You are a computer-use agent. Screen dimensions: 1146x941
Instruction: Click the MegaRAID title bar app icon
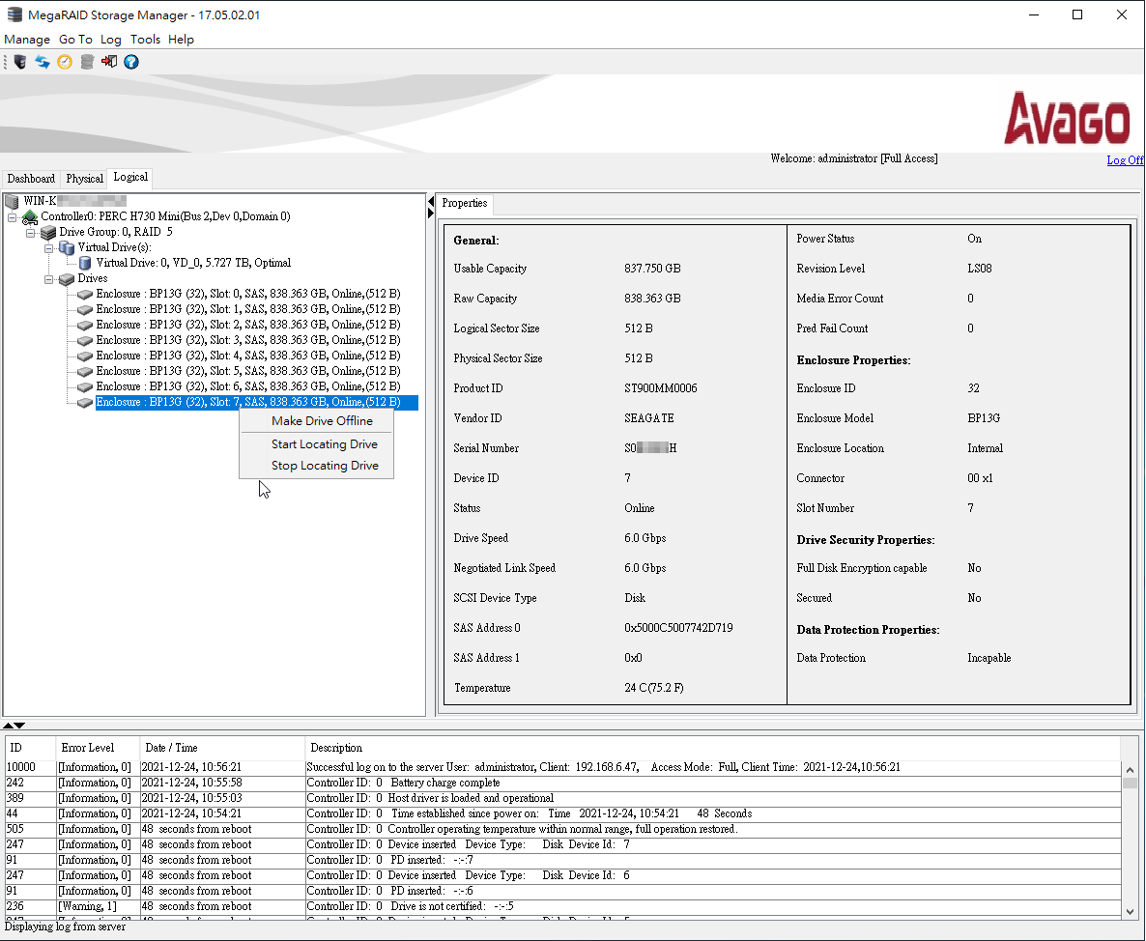point(14,14)
